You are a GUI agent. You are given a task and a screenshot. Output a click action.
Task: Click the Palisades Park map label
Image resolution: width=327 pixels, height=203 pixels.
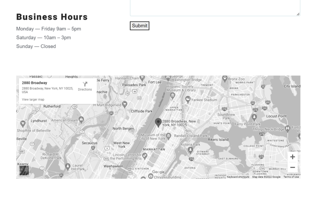point(134,85)
